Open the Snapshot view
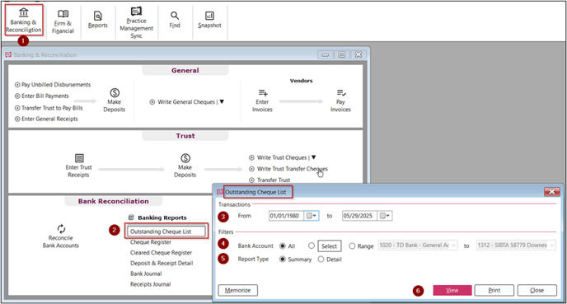The width and height of the screenshot is (567, 304). click(x=209, y=20)
